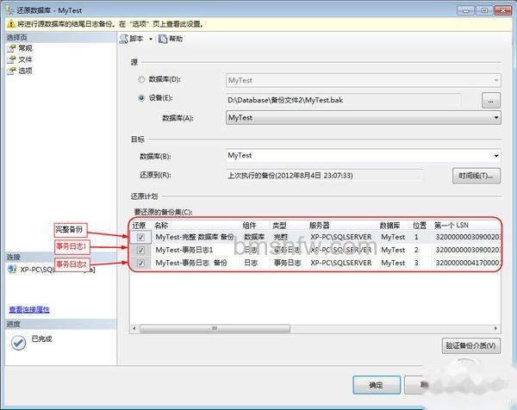Select the 常规 page icon
Image resolution: width=517 pixels, height=410 pixels.
click(x=12, y=48)
